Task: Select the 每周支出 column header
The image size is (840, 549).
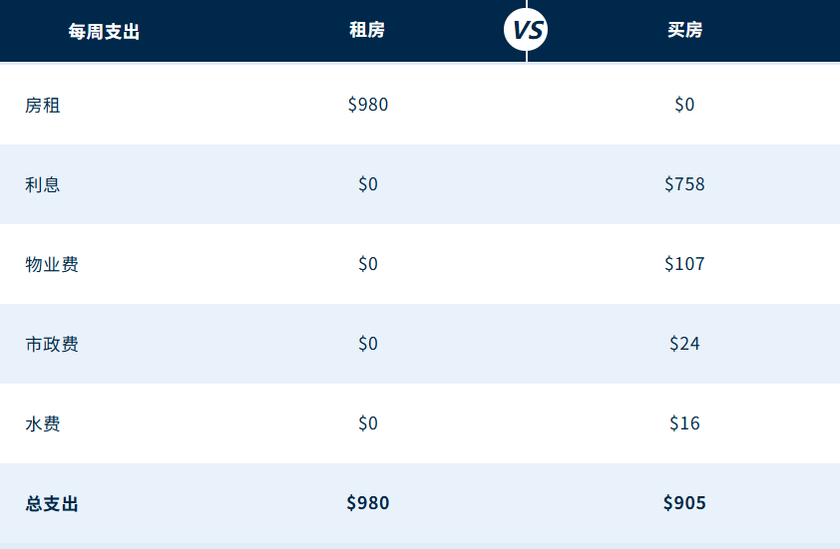Action: 104,31
